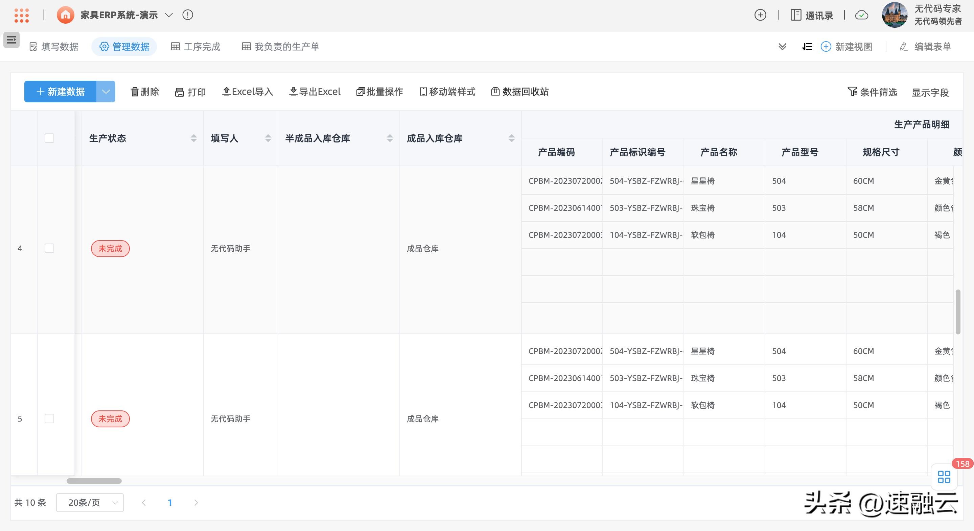Click 60CM size cell in row 5
This screenshot has height=531, width=974.
pyautogui.click(x=864, y=351)
